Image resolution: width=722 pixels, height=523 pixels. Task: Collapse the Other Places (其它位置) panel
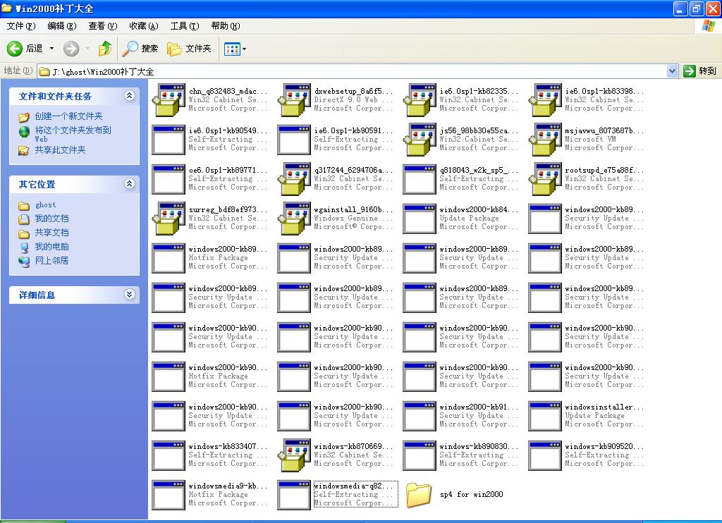click(x=130, y=184)
